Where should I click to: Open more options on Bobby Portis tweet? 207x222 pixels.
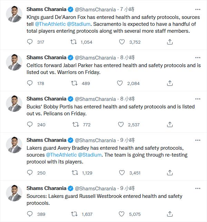coord(198,99)
